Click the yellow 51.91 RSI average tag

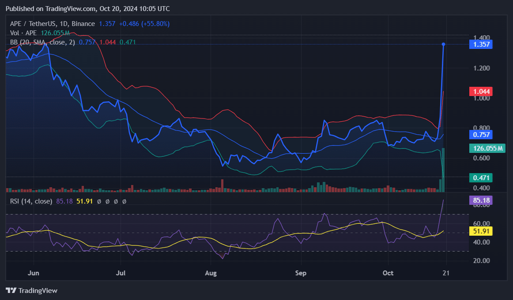pos(482,231)
